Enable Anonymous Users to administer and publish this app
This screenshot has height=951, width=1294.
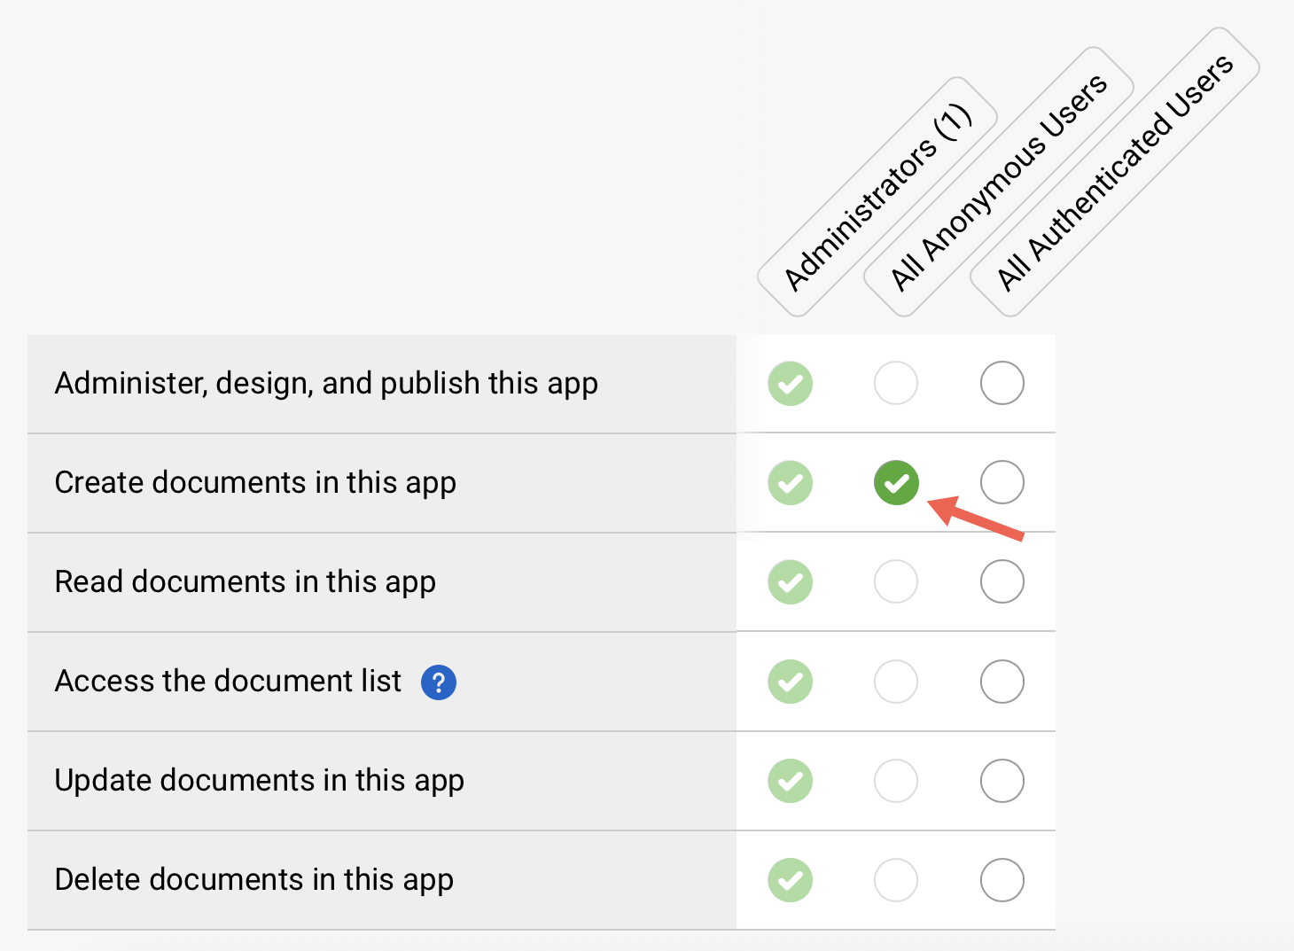[x=896, y=383]
